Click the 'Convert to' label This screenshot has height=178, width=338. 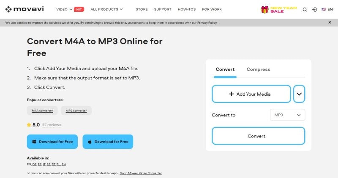tap(224, 115)
